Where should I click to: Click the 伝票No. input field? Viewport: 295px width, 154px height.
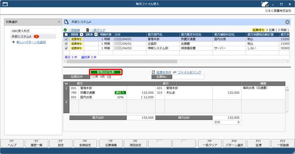188,77
